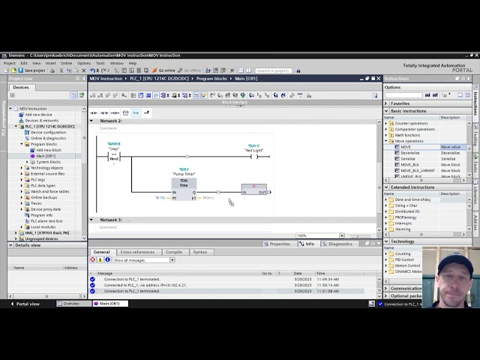Click the Cut scissors icon
The width and height of the screenshot is (480, 360).
(61, 70)
